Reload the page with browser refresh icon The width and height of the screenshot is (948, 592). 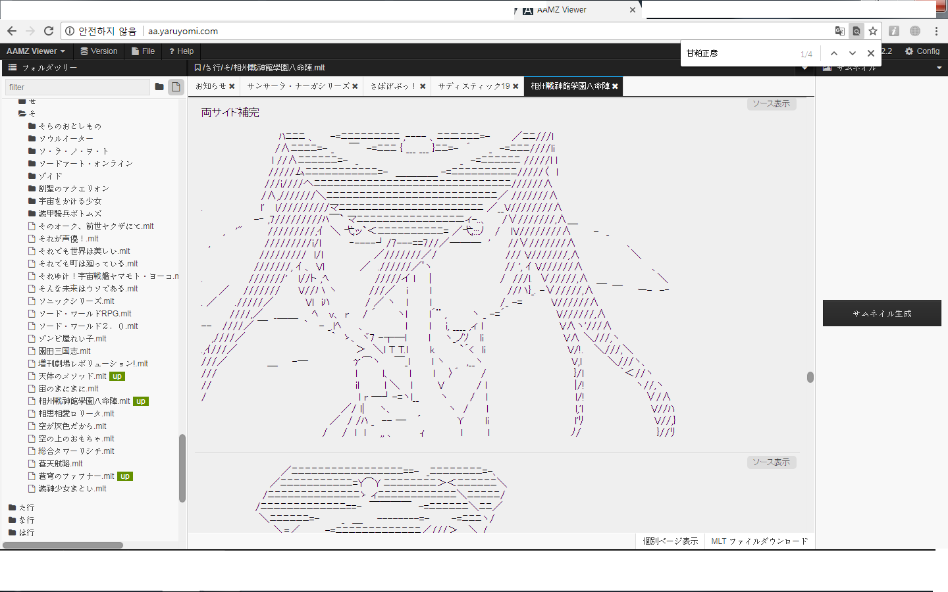[x=49, y=31]
